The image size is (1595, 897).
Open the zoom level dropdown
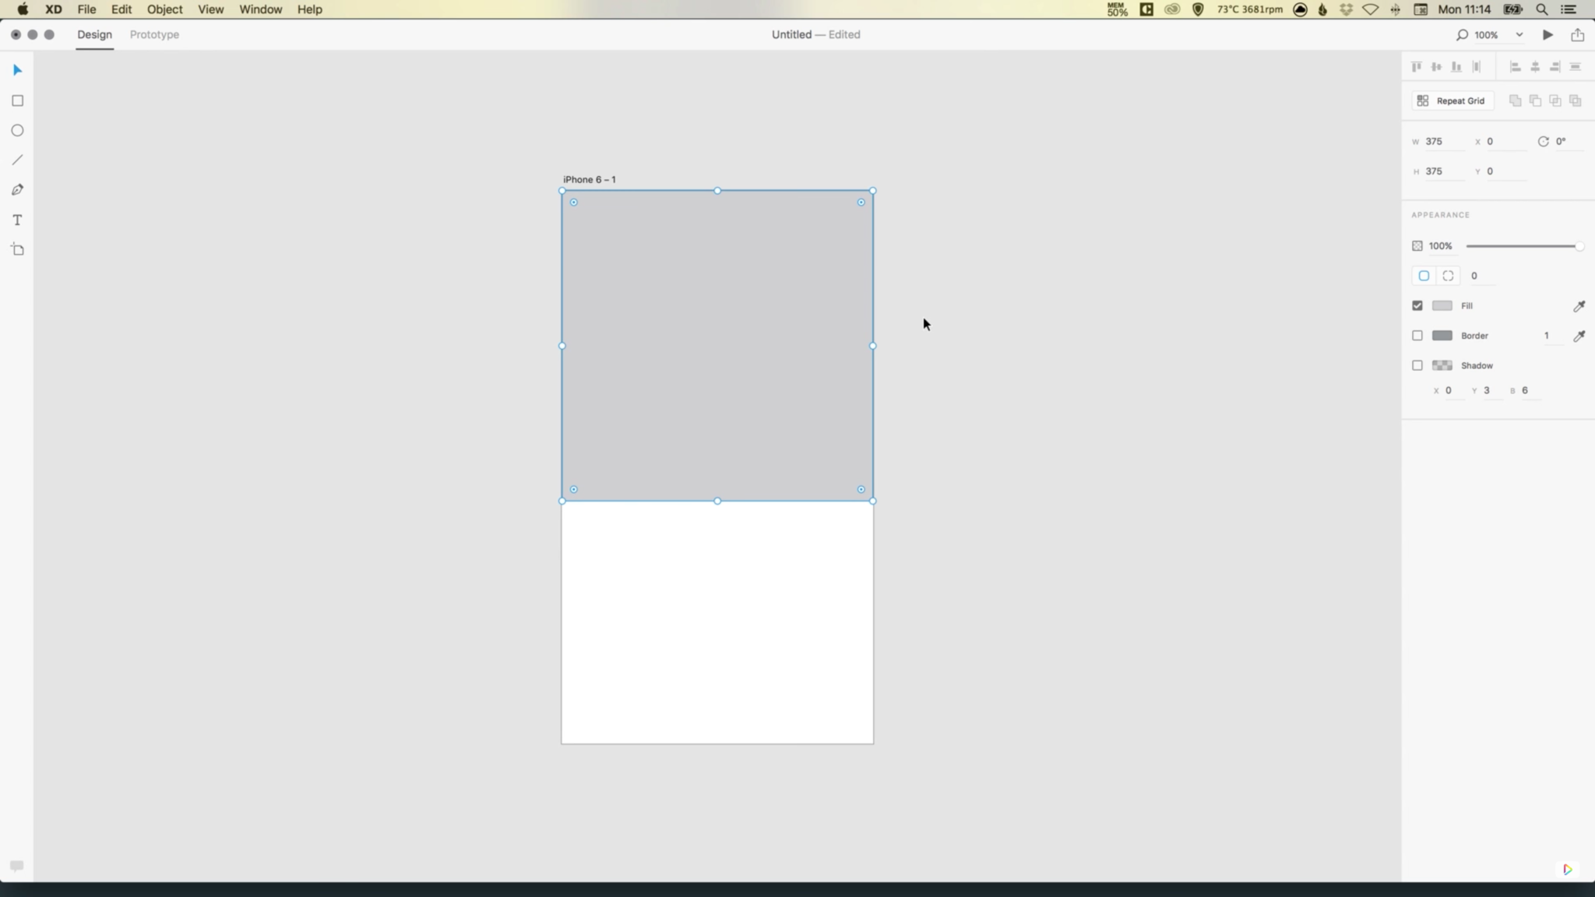tap(1518, 34)
